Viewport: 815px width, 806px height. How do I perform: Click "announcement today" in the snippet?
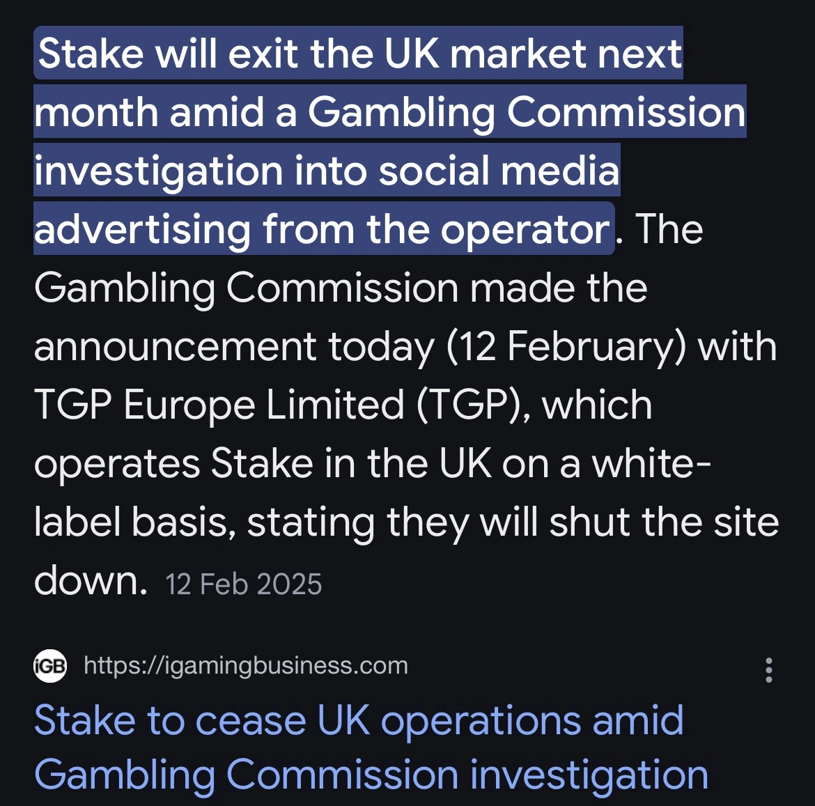click(233, 347)
